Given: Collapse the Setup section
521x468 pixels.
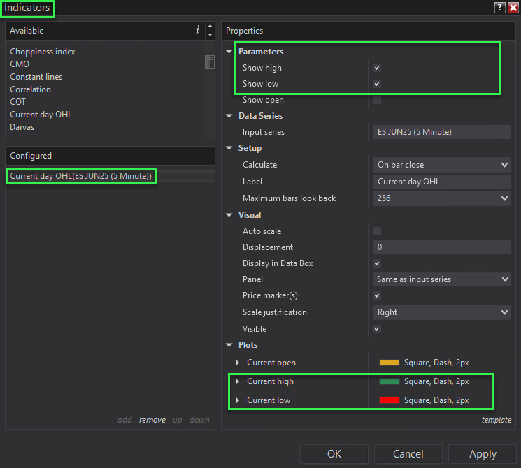Looking at the screenshot, I should [229, 148].
